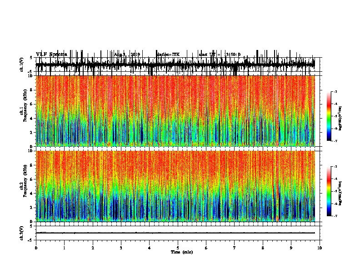Click the ch.1 spectrogram "8" kHz tick label
The width and height of the screenshot is (360, 278).
tap(31, 90)
